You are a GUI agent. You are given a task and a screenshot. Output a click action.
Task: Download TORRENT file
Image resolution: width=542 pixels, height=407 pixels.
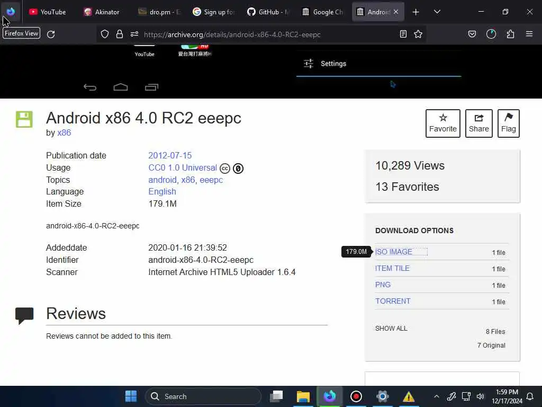pyautogui.click(x=393, y=302)
